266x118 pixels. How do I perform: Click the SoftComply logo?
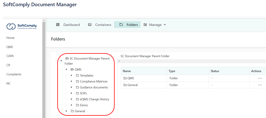pyautogui.click(x=21, y=26)
